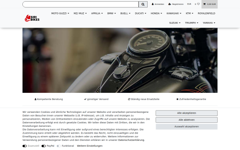The image size is (240, 150).
Task: Open the TRIUMPH category menu
Action: [x=192, y=23]
